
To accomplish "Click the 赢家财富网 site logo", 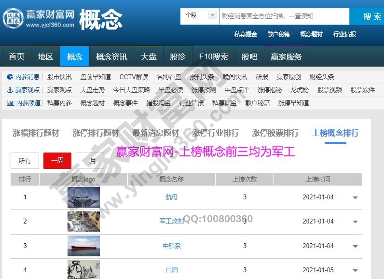I will click(x=39, y=19).
